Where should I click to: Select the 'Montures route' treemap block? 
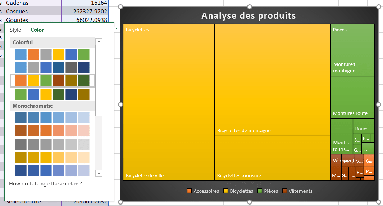coord(352,97)
